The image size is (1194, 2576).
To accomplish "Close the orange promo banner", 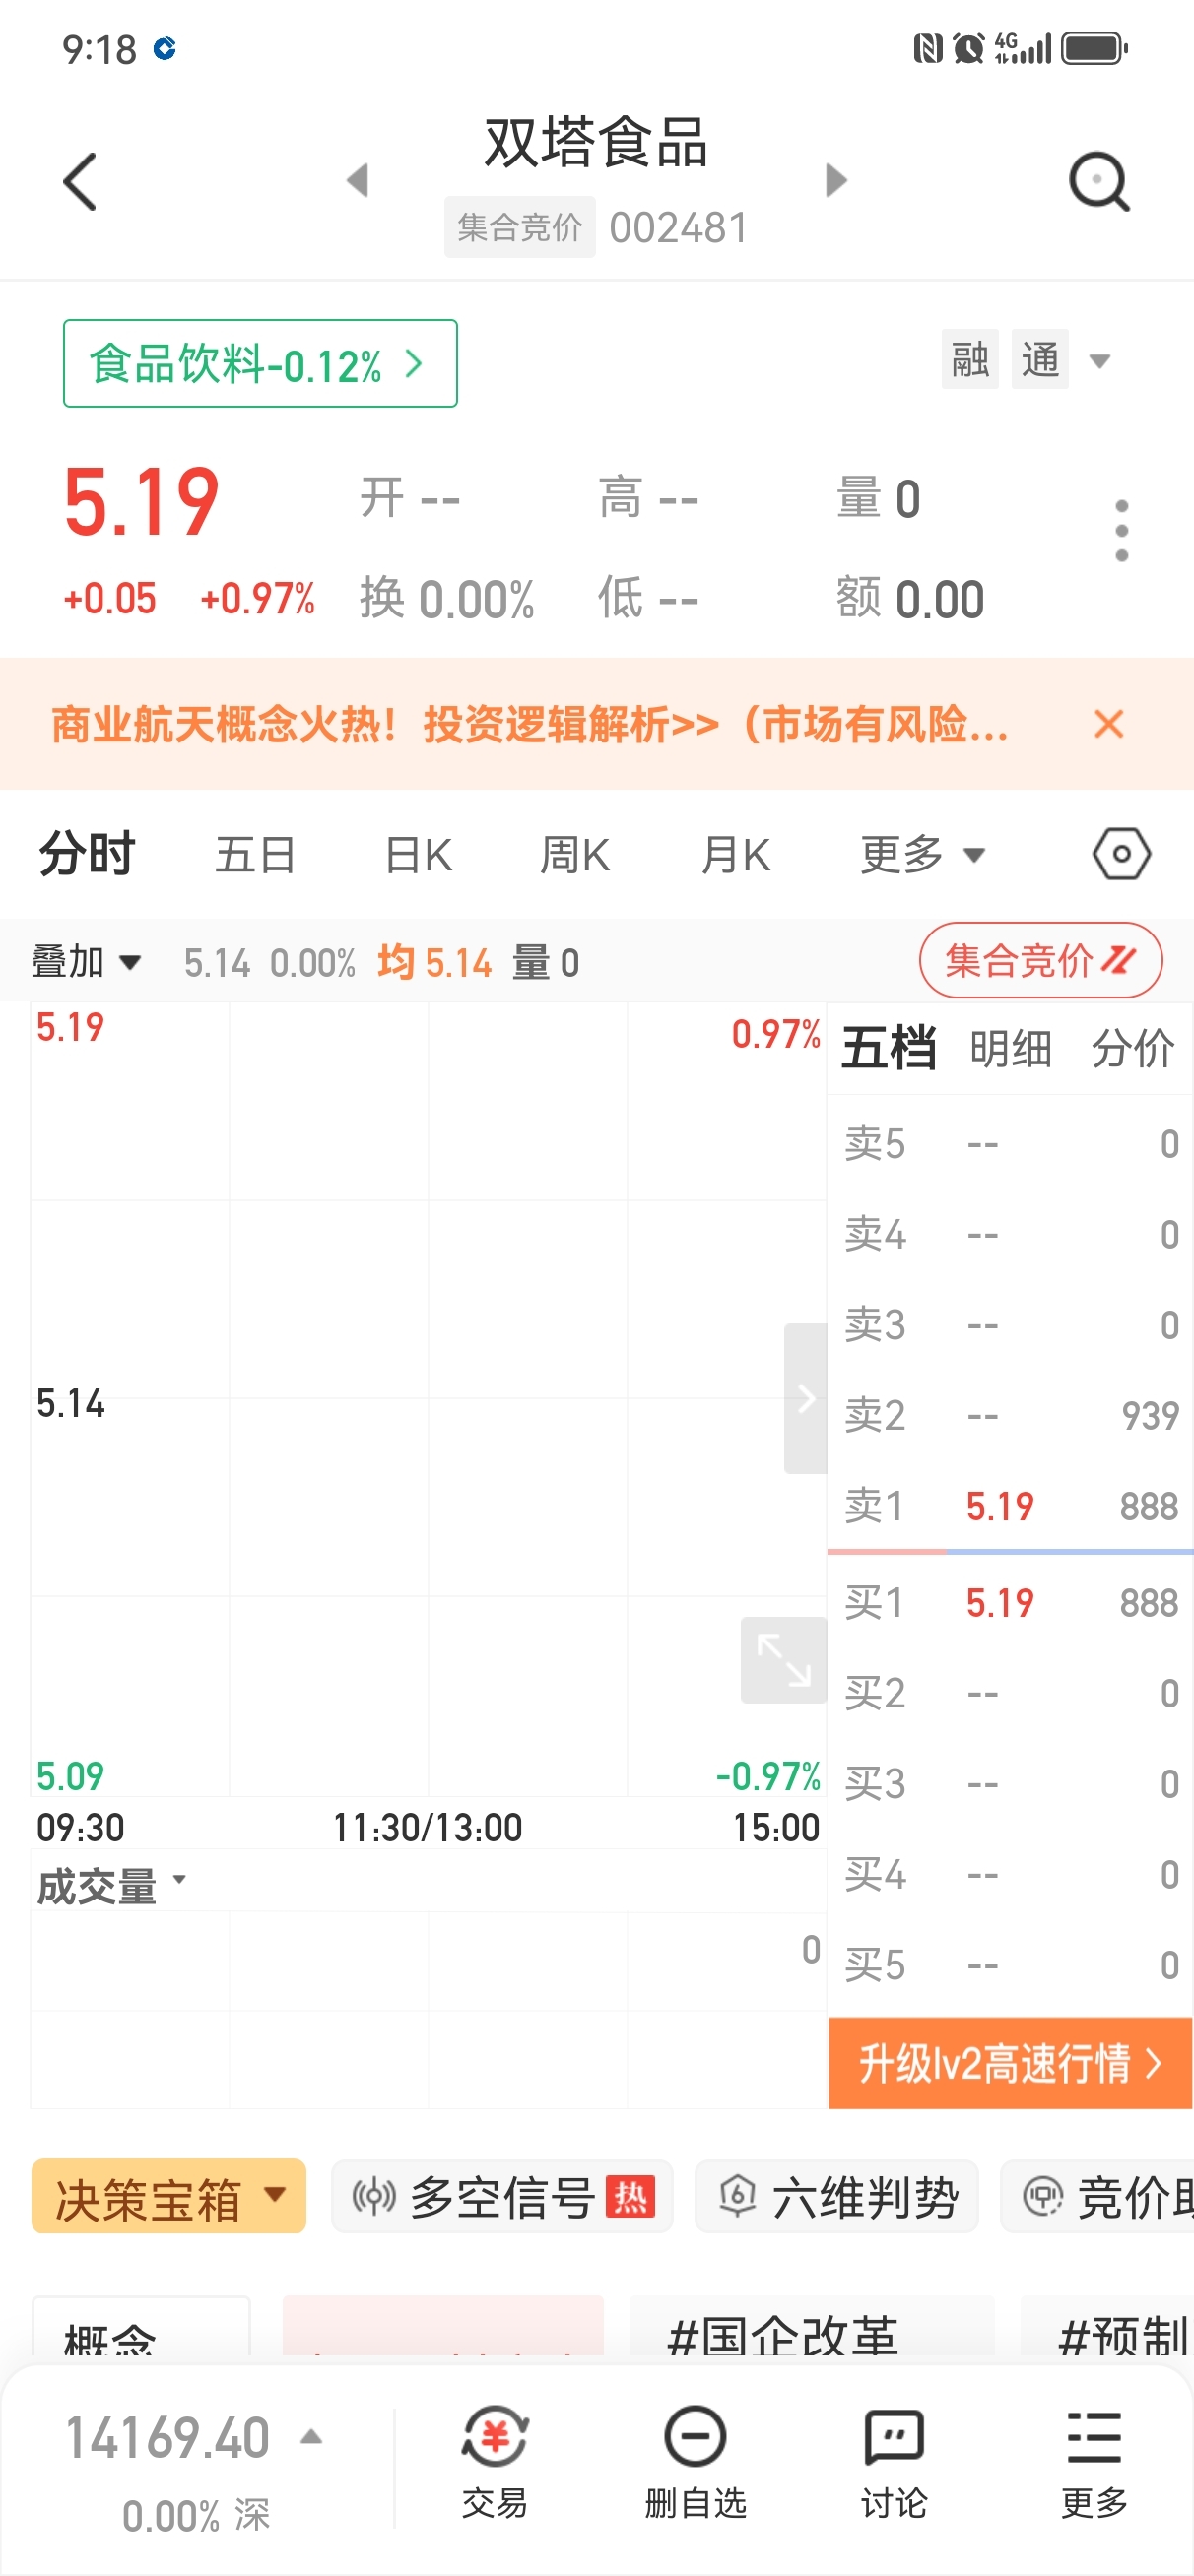I will (1109, 724).
